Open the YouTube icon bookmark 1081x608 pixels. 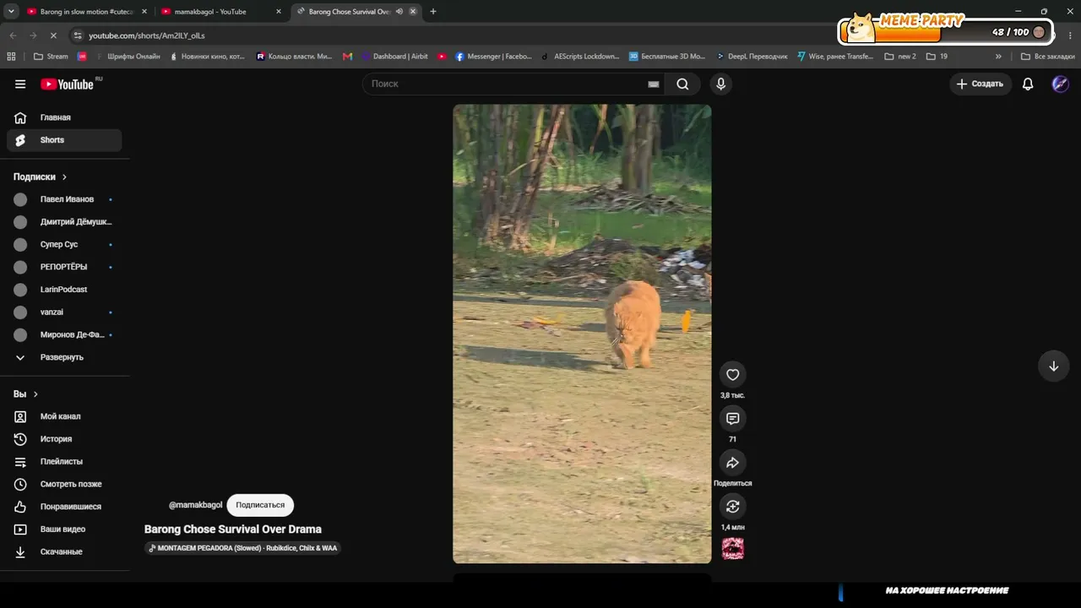click(442, 57)
